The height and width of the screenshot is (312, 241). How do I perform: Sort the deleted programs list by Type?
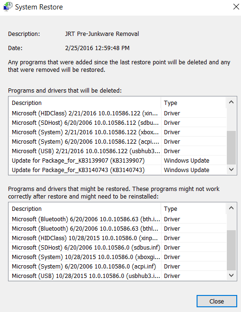[194, 103]
